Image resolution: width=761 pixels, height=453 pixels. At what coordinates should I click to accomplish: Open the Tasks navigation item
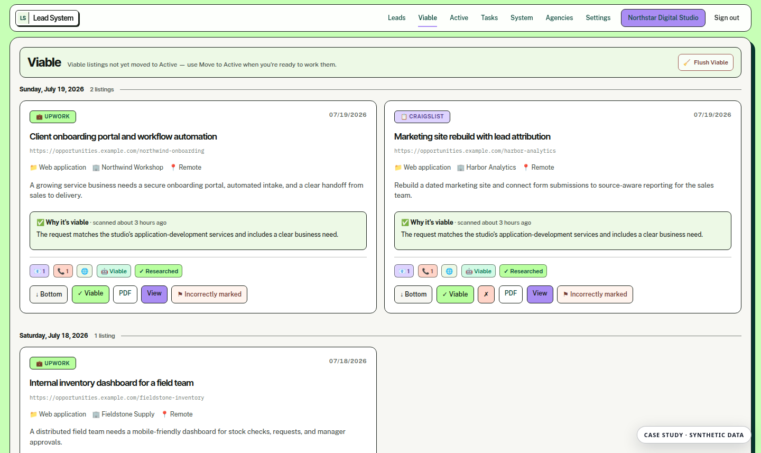(x=489, y=17)
